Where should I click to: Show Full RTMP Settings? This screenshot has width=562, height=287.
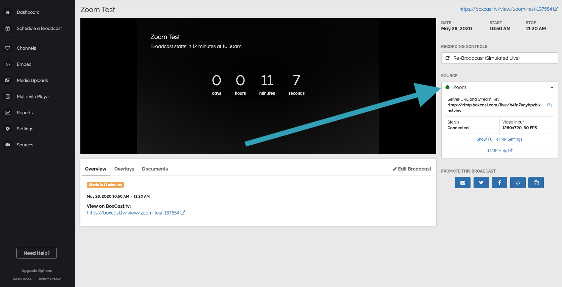499,139
